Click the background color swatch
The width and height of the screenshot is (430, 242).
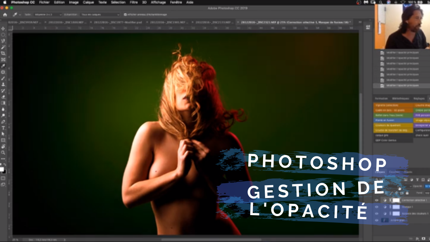click(x=4, y=172)
